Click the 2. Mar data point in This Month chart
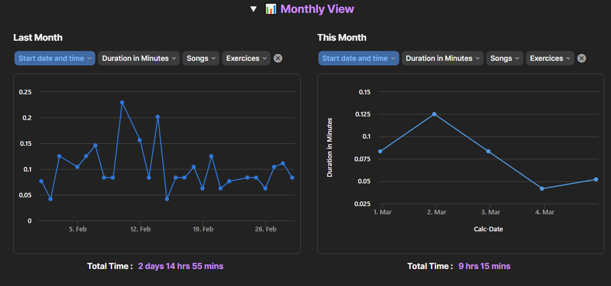This screenshot has width=611, height=286. tap(434, 114)
